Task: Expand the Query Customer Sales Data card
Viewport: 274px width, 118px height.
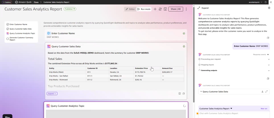Action: tap(52, 94)
